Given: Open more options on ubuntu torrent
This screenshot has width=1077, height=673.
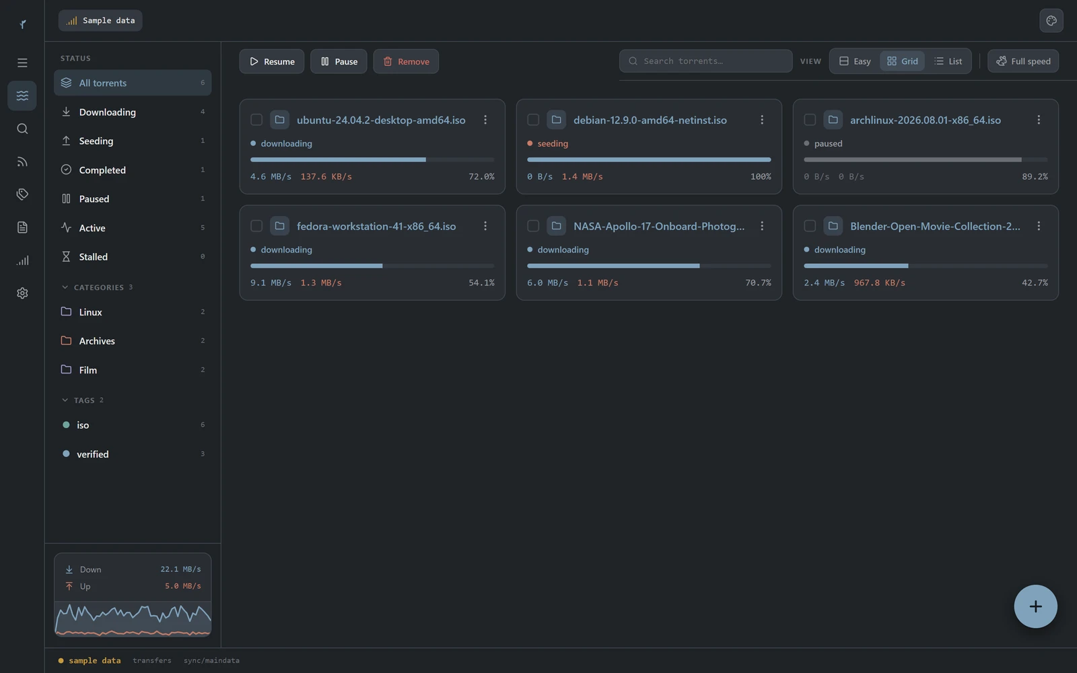Looking at the screenshot, I should point(485,120).
